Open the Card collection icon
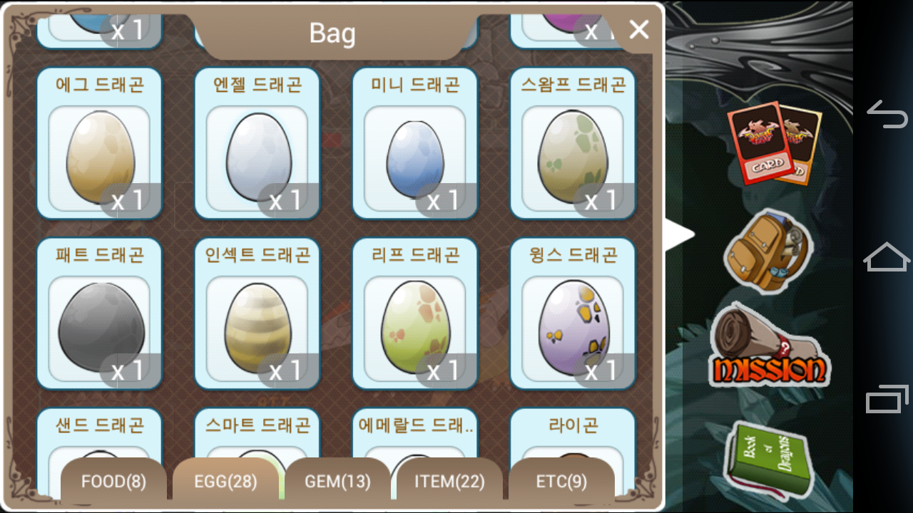Image resolution: width=913 pixels, height=513 pixels. click(775, 142)
